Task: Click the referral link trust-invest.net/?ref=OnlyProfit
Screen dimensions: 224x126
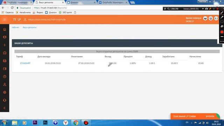Action: click(x=47, y=20)
